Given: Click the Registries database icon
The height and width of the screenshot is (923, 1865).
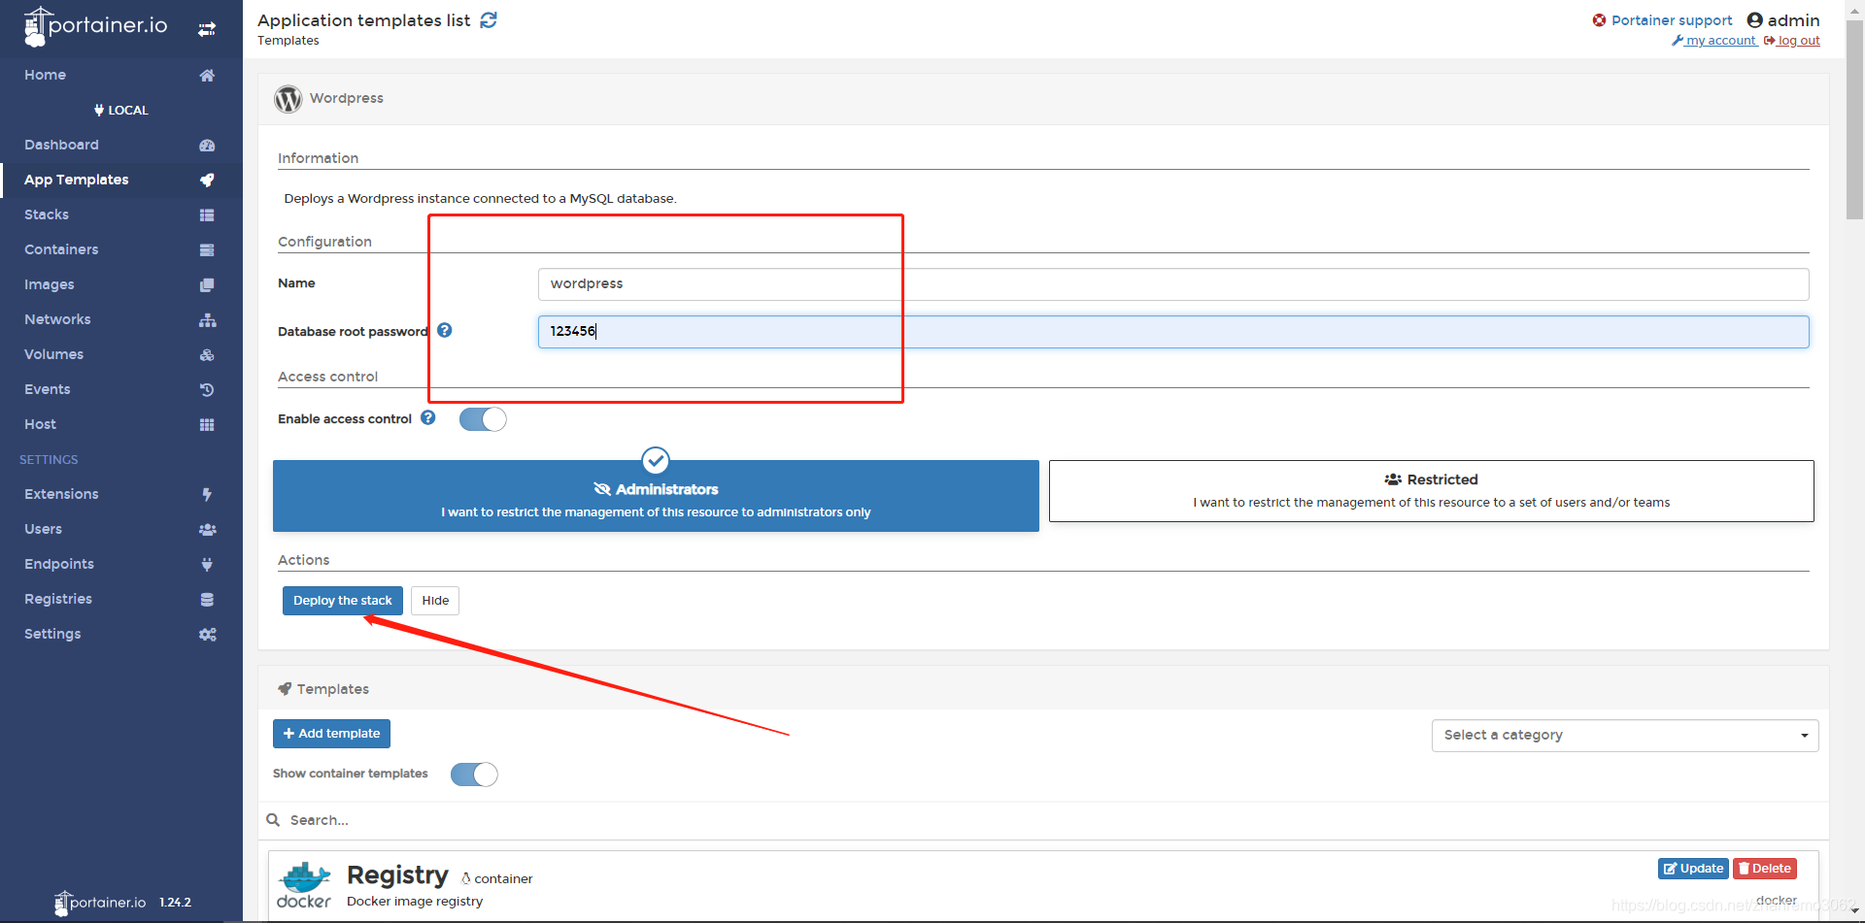Looking at the screenshot, I should [x=207, y=600].
